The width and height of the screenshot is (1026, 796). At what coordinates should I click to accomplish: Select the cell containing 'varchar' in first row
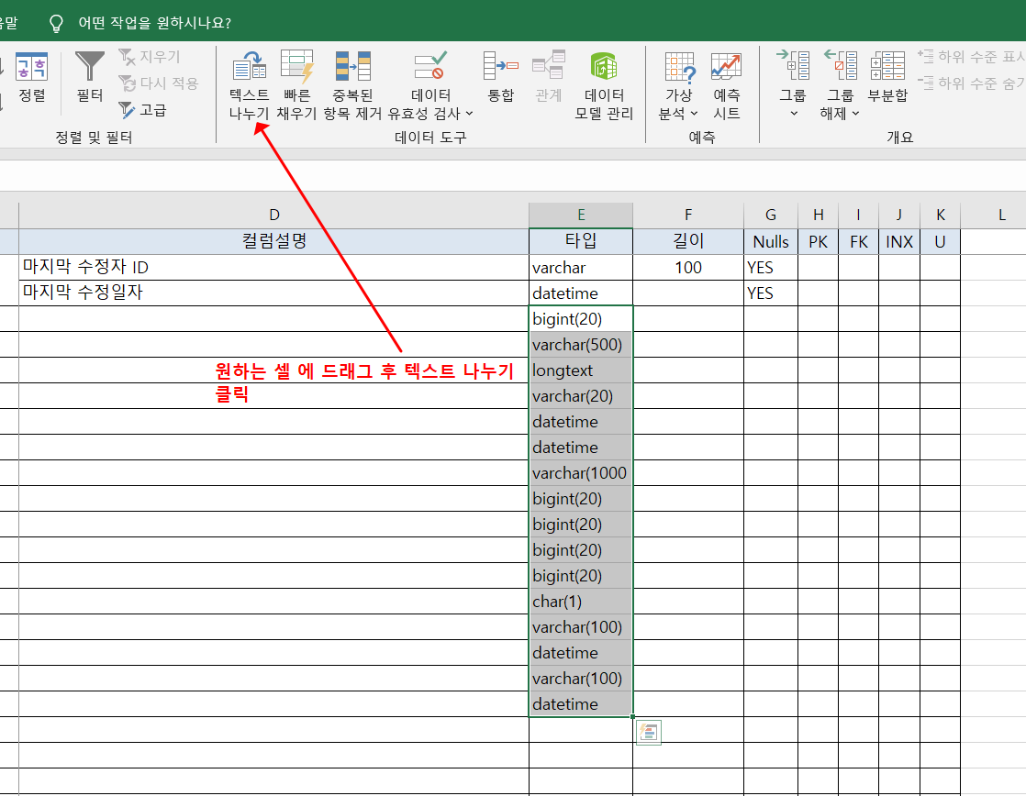pyautogui.click(x=581, y=268)
